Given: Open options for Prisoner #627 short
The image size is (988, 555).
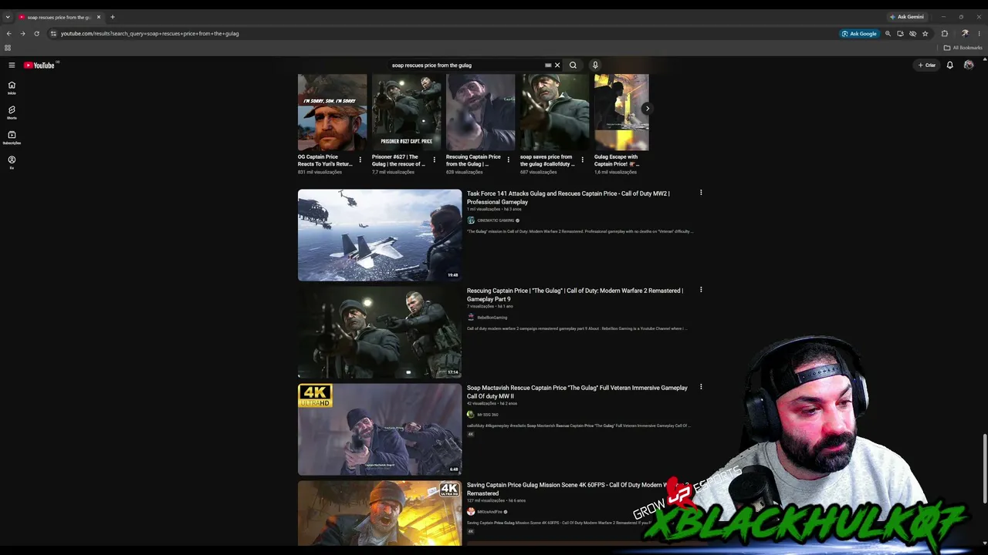Looking at the screenshot, I should pyautogui.click(x=434, y=160).
